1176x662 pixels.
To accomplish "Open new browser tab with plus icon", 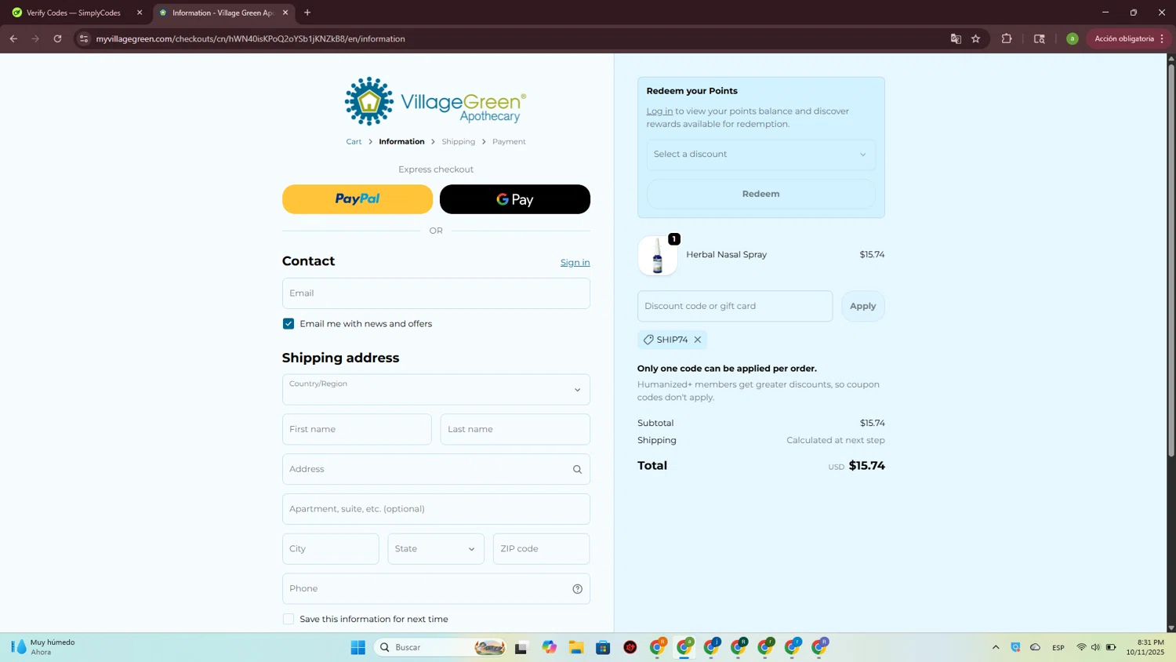I will point(307,13).
